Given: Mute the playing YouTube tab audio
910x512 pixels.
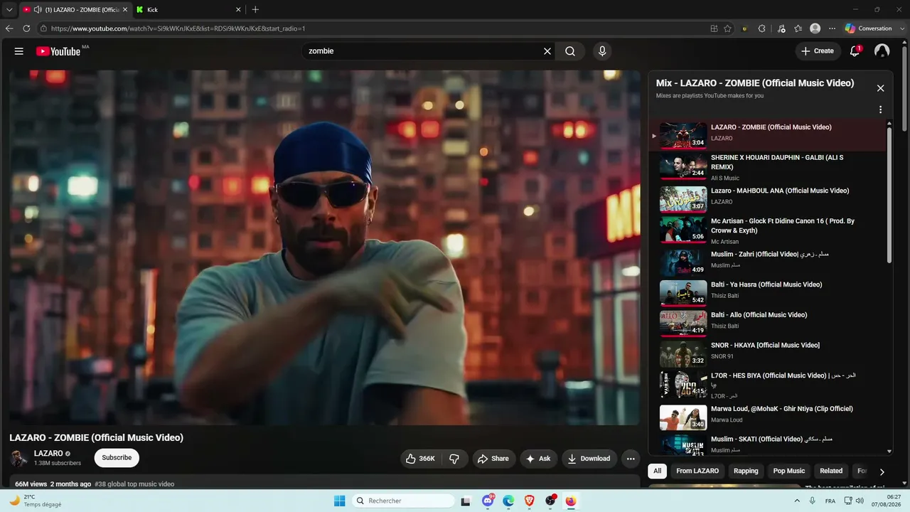Looking at the screenshot, I should (x=38, y=10).
